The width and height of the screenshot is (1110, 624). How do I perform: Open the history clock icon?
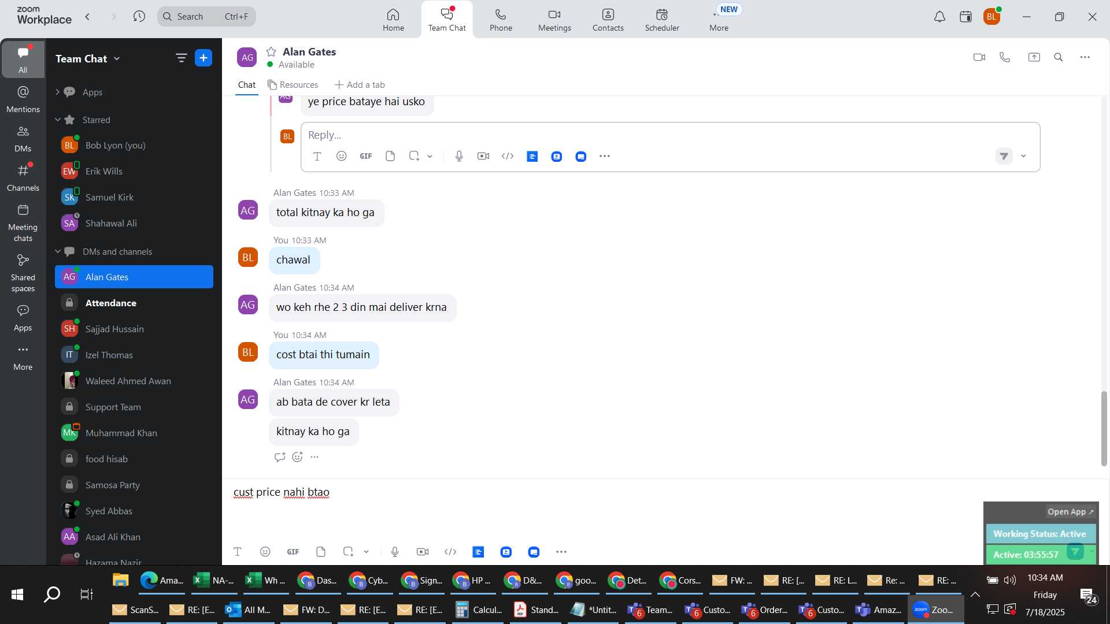(x=139, y=16)
